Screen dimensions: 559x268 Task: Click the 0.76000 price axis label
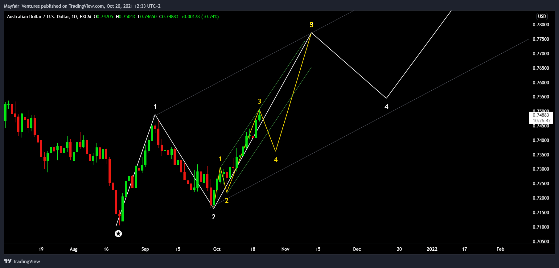(x=541, y=83)
